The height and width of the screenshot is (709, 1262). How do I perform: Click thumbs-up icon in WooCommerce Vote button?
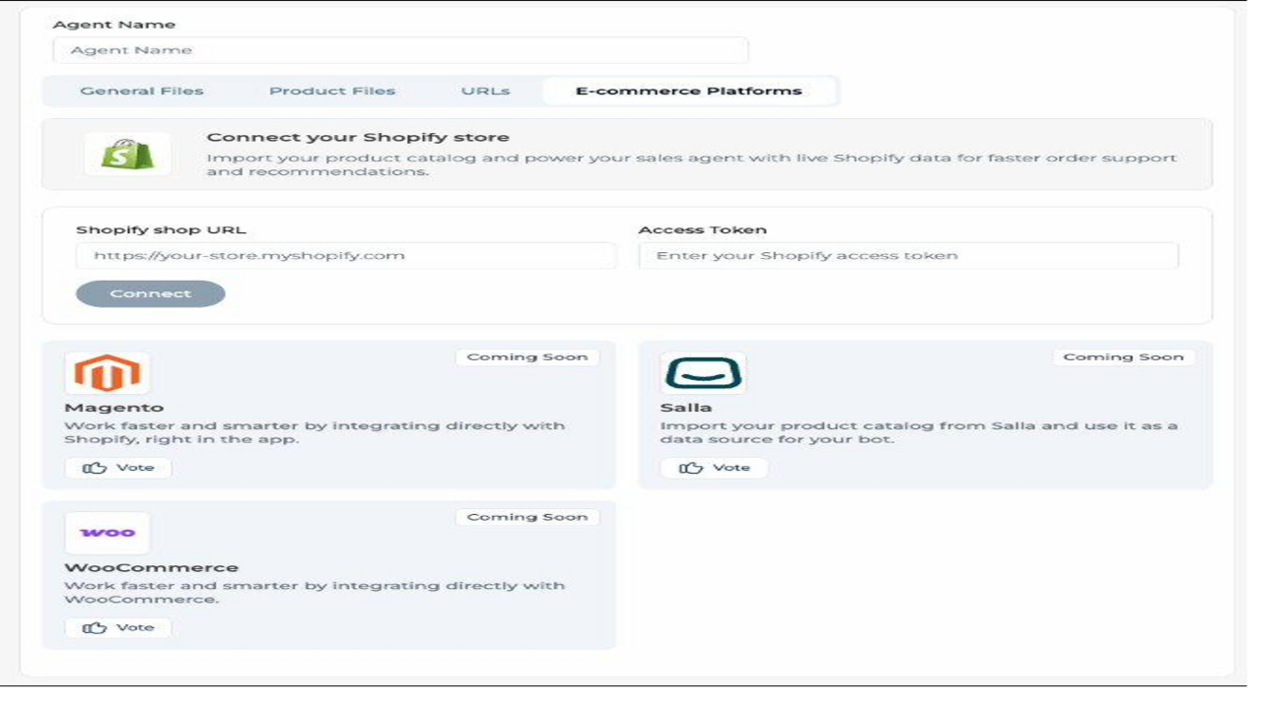point(95,627)
